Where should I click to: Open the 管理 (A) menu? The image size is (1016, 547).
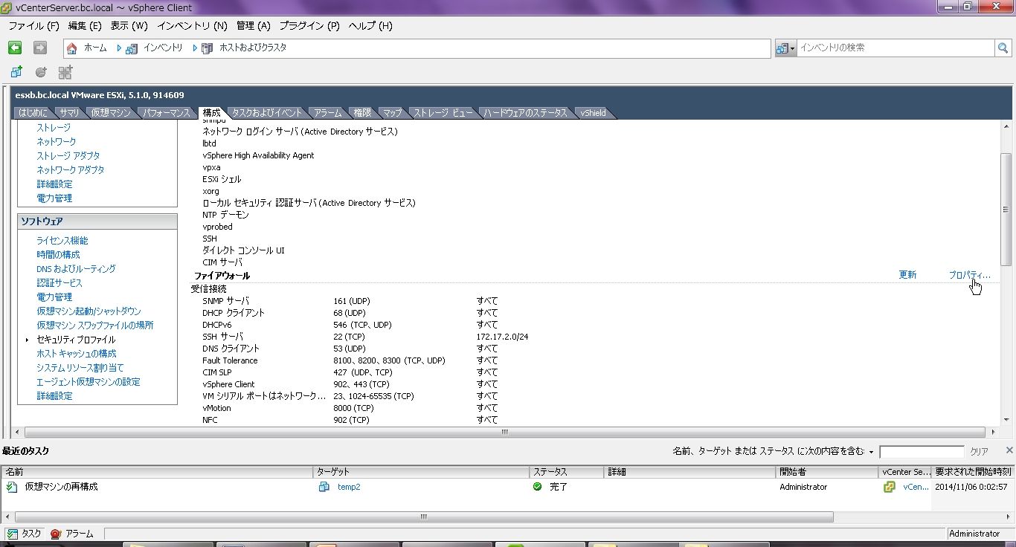point(253,25)
